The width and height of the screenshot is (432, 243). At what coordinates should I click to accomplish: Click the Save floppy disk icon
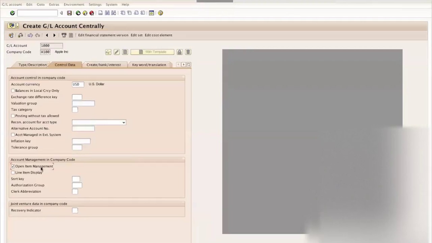[70, 13]
